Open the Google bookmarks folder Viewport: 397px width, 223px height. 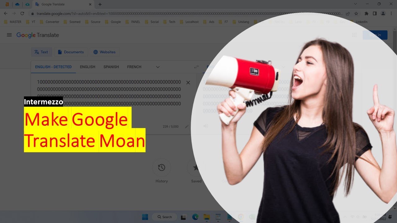tap(113, 22)
